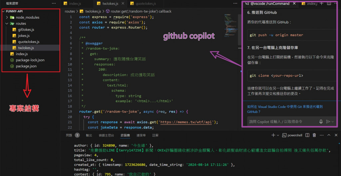
Task: Close the twJokes.js editor tab
Action: 123,3
